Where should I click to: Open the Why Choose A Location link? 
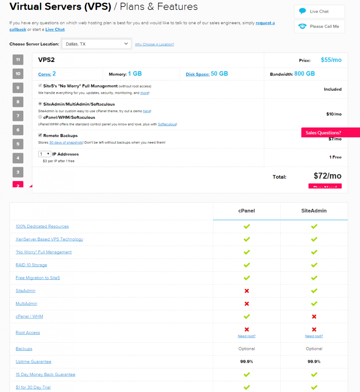[154, 44]
